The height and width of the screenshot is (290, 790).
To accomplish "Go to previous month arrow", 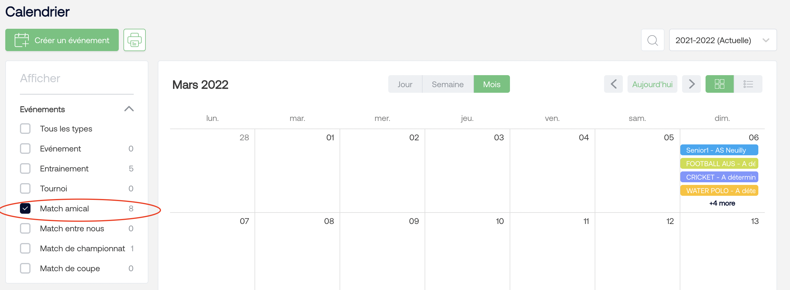I will coord(613,84).
